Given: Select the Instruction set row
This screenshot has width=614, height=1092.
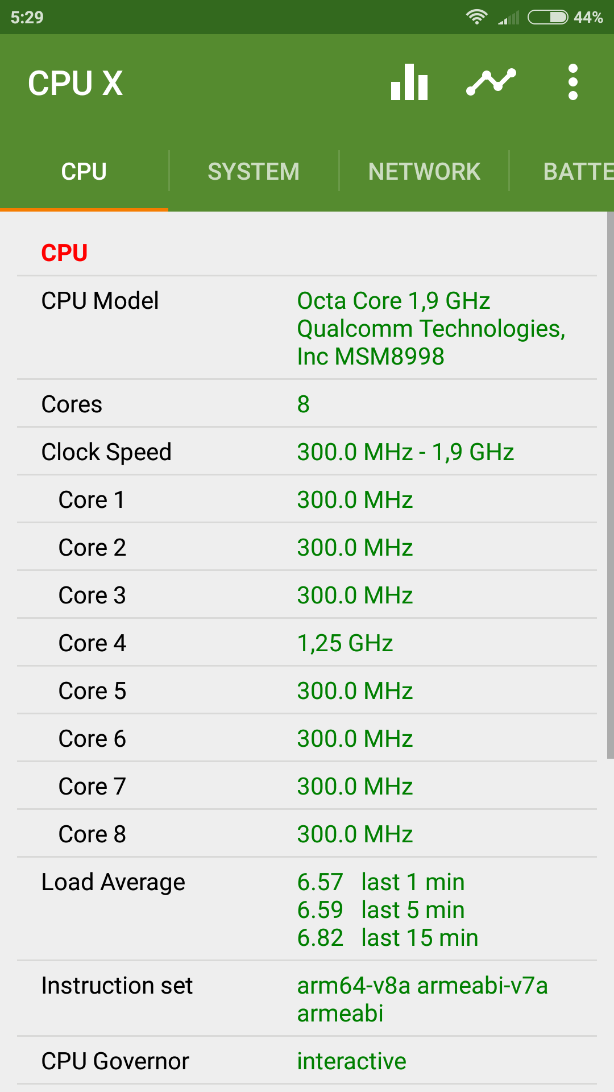Looking at the screenshot, I should [307, 999].
